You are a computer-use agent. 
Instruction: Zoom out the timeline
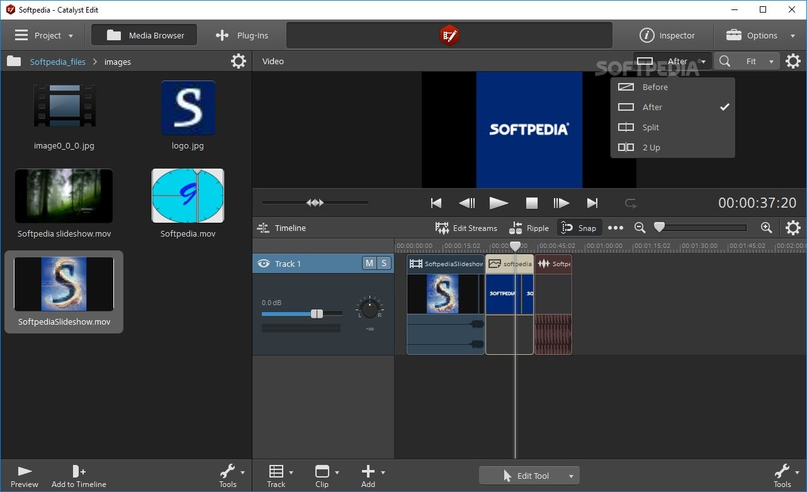pos(640,228)
